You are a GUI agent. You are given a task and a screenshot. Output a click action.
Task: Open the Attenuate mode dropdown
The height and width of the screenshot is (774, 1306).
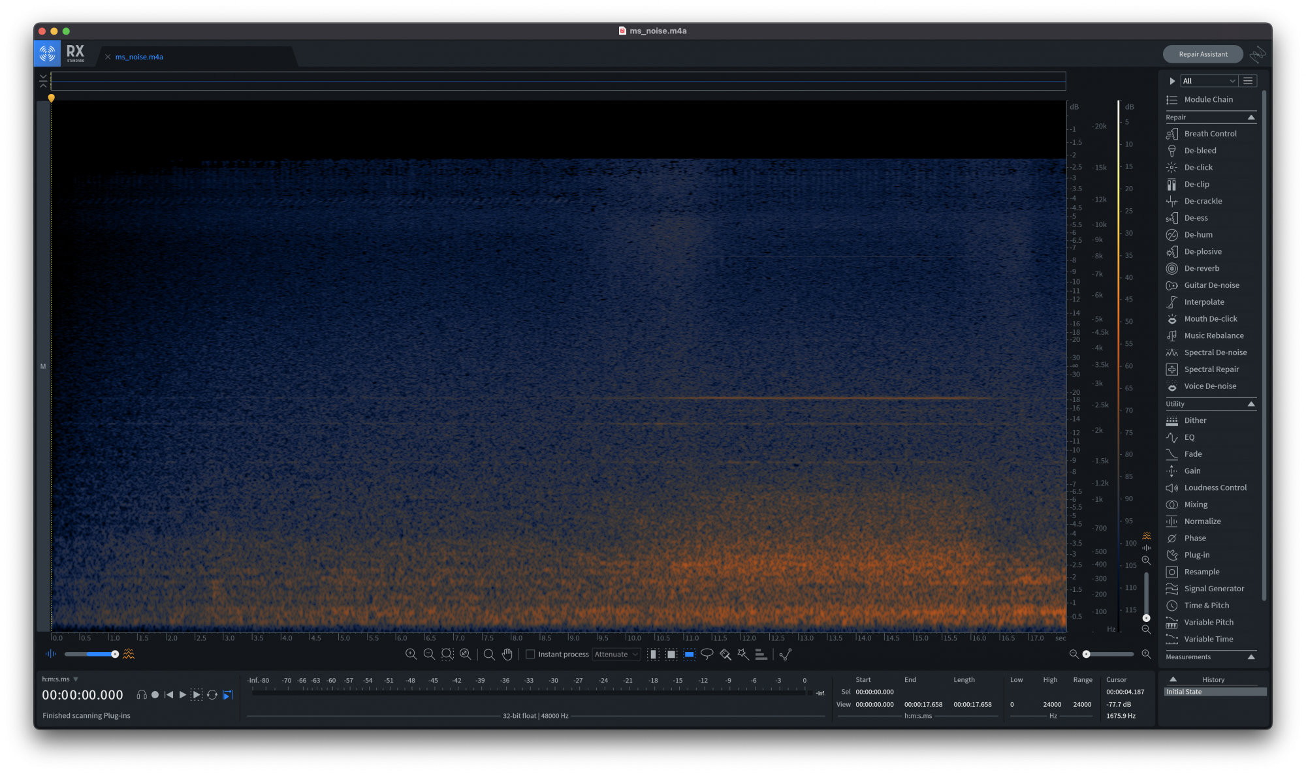[x=616, y=654]
